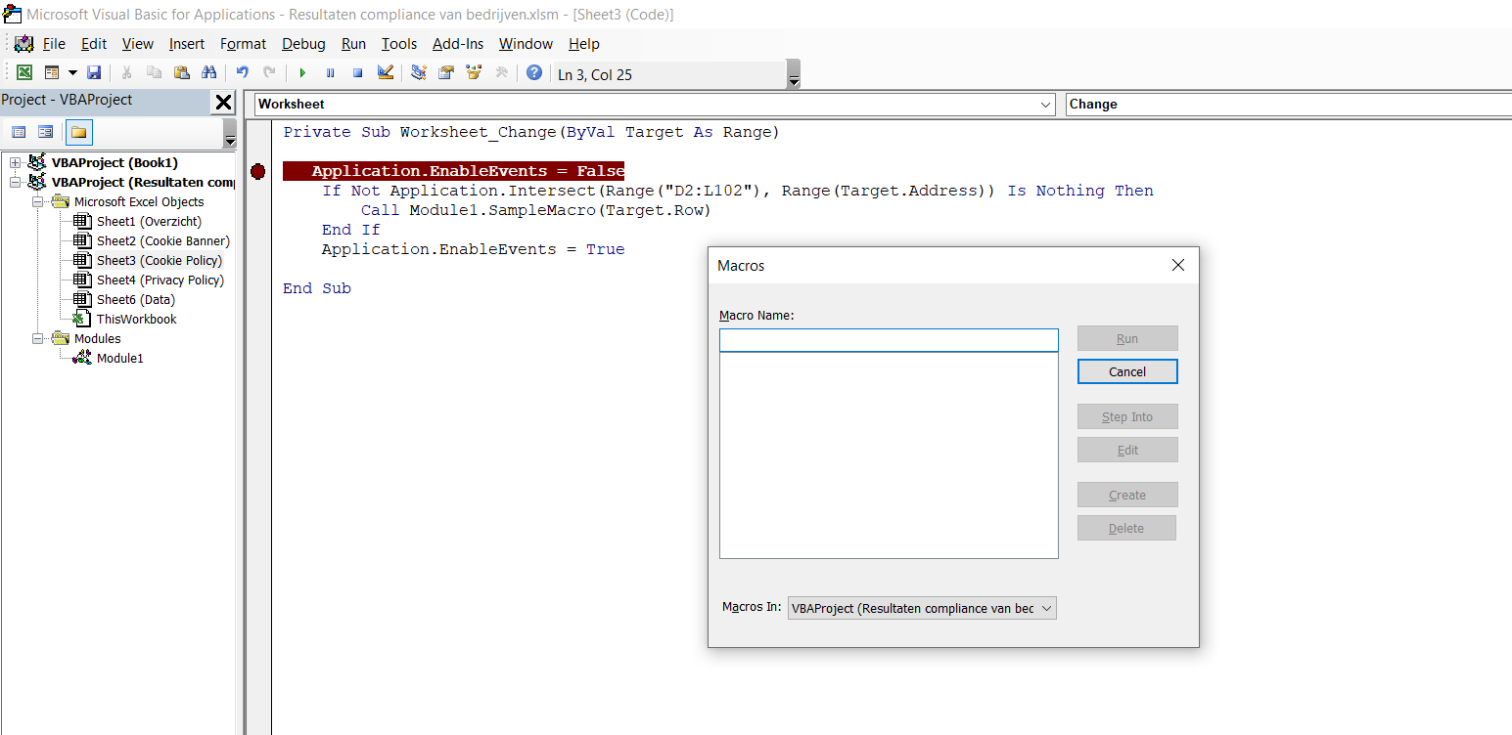Click the Cut scissors icon
1512x735 pixels.
pos(126,73)
